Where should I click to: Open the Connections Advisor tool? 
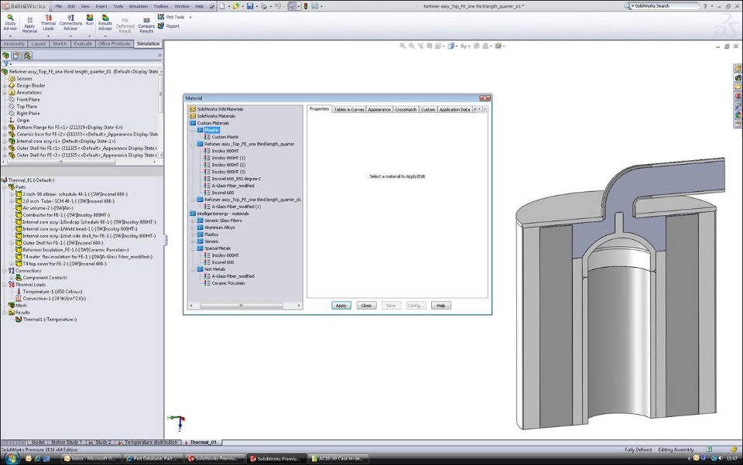tap(70, 22)
